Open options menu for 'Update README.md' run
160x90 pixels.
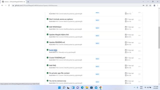tap(139, 43)
